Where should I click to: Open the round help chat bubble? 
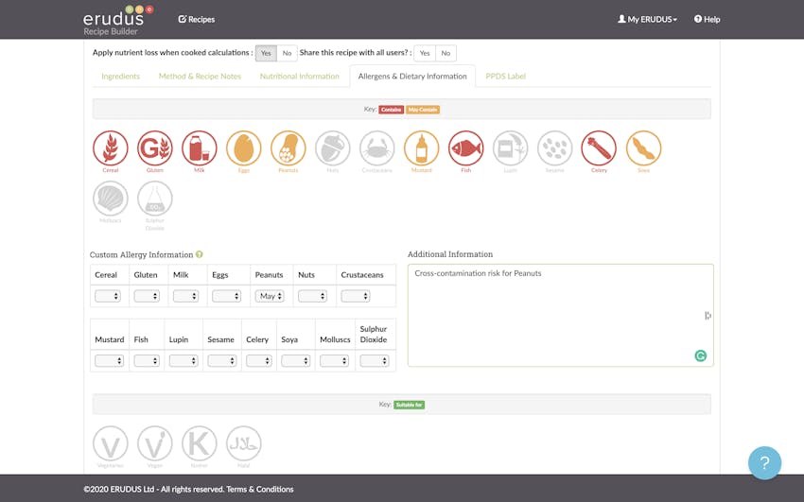pos(764,463)
